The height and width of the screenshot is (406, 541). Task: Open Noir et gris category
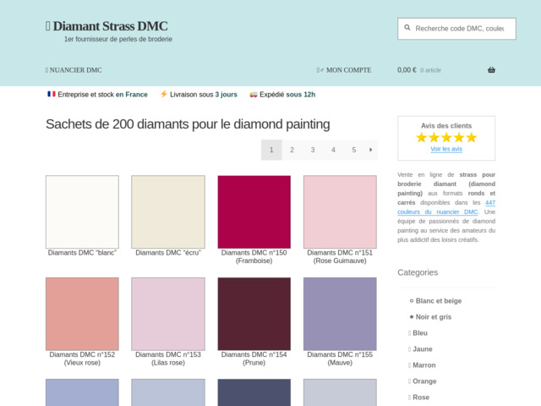(x=434, y=317)
